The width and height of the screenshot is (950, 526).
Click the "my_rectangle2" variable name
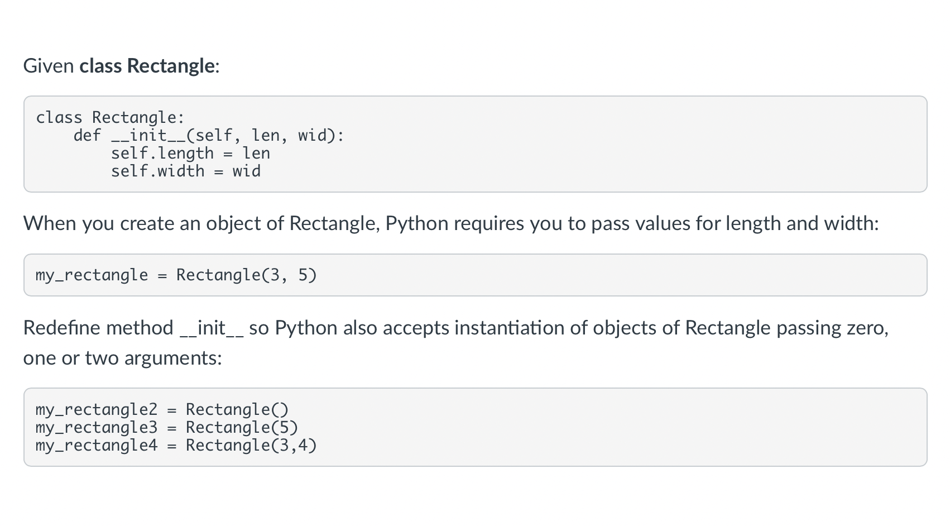coord(97,409)
